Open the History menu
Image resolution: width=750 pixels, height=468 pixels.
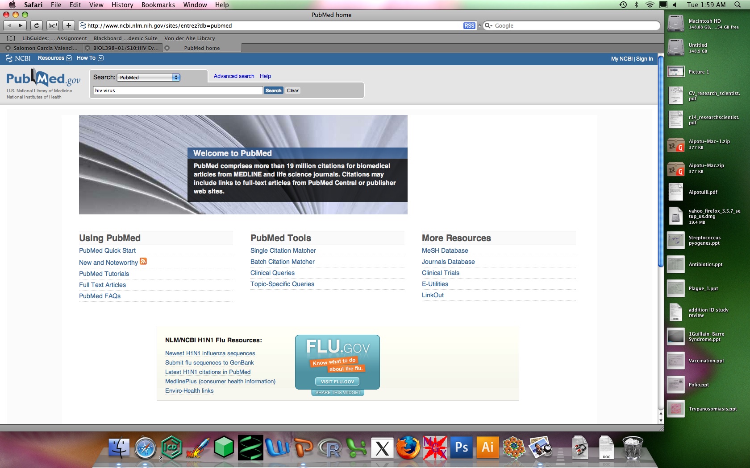122,5
